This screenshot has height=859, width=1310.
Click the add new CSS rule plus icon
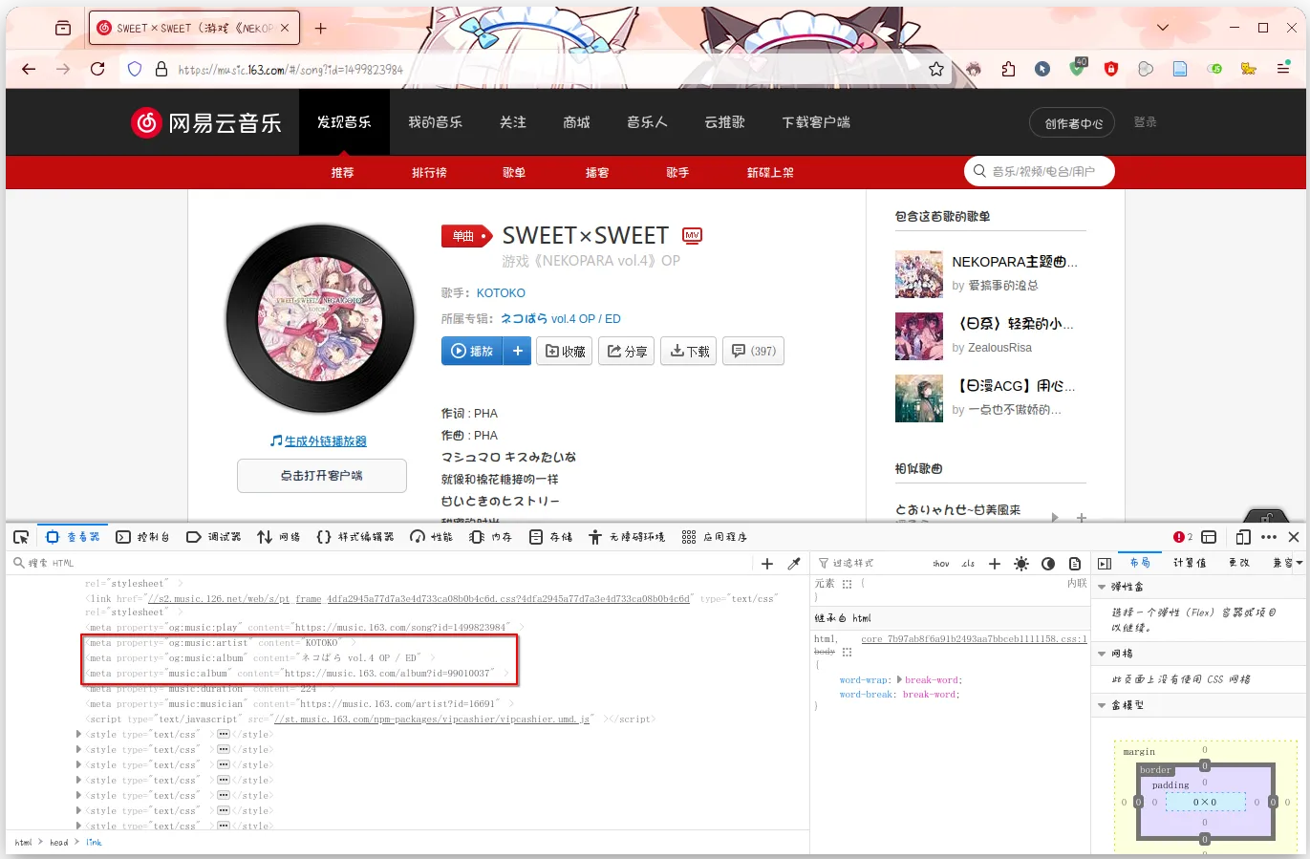pyautogui.click(x=996, y=564)
